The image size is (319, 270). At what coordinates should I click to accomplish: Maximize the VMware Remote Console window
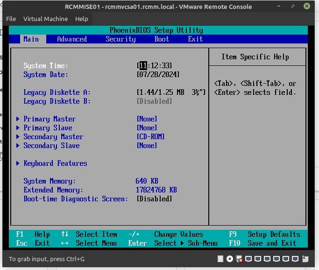click(x=293, y=6)
